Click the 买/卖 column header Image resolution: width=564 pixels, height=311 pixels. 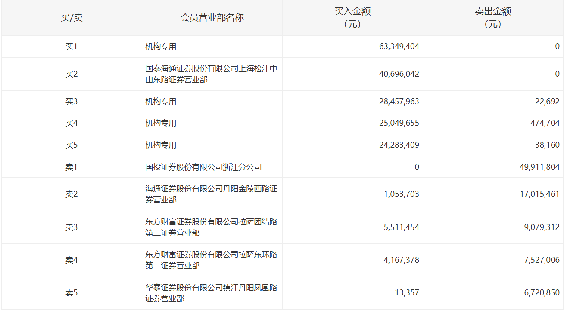(x=72, y=18)
